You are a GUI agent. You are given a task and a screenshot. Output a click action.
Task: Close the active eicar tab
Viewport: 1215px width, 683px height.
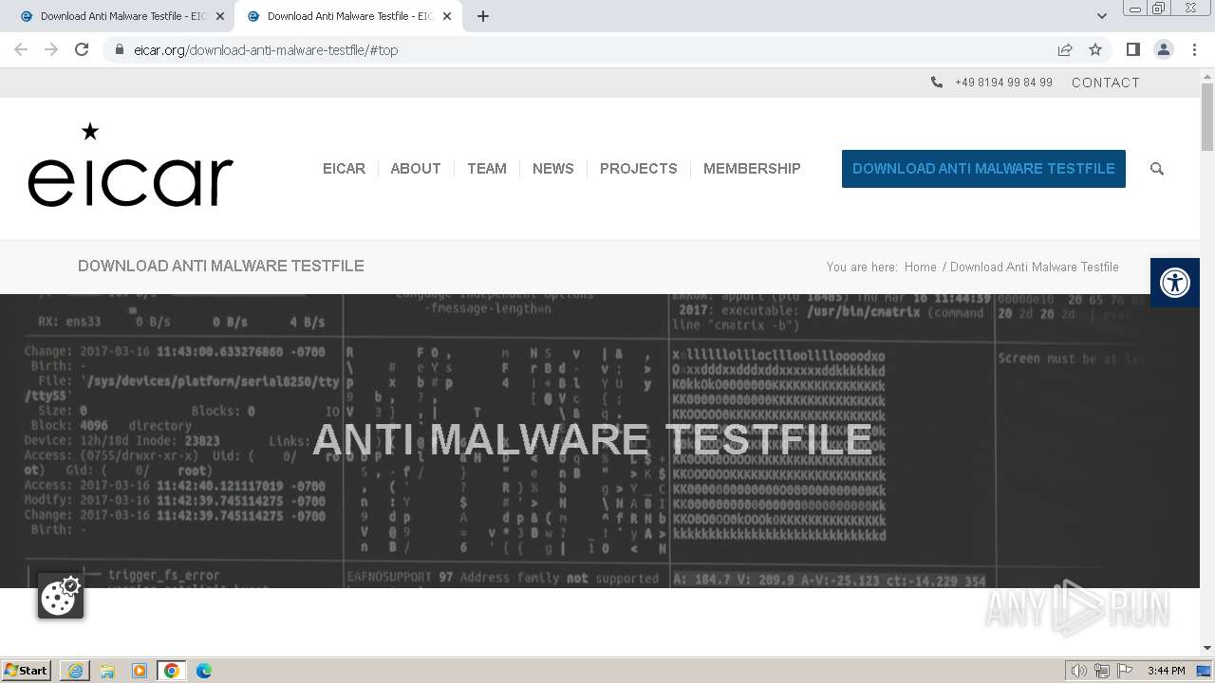(x=447, y=16)
